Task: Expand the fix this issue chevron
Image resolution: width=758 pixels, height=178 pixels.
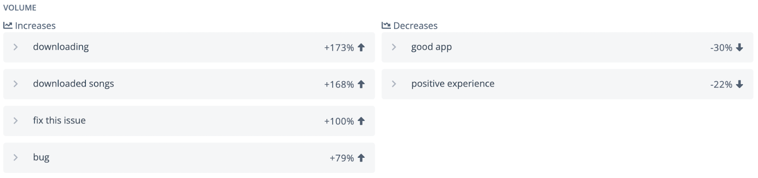Action: click(16, 121)
